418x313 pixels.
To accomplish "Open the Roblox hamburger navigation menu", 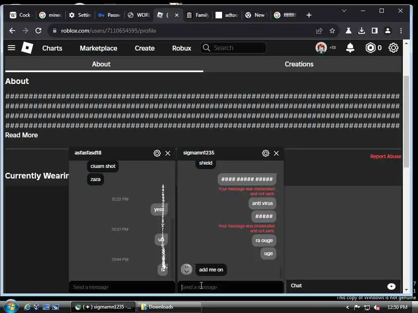I will 11,48.
